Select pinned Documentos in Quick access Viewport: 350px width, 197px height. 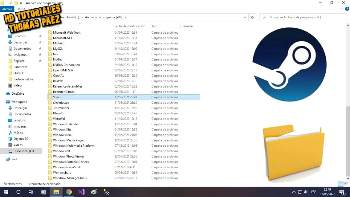(x=22, y=48)
